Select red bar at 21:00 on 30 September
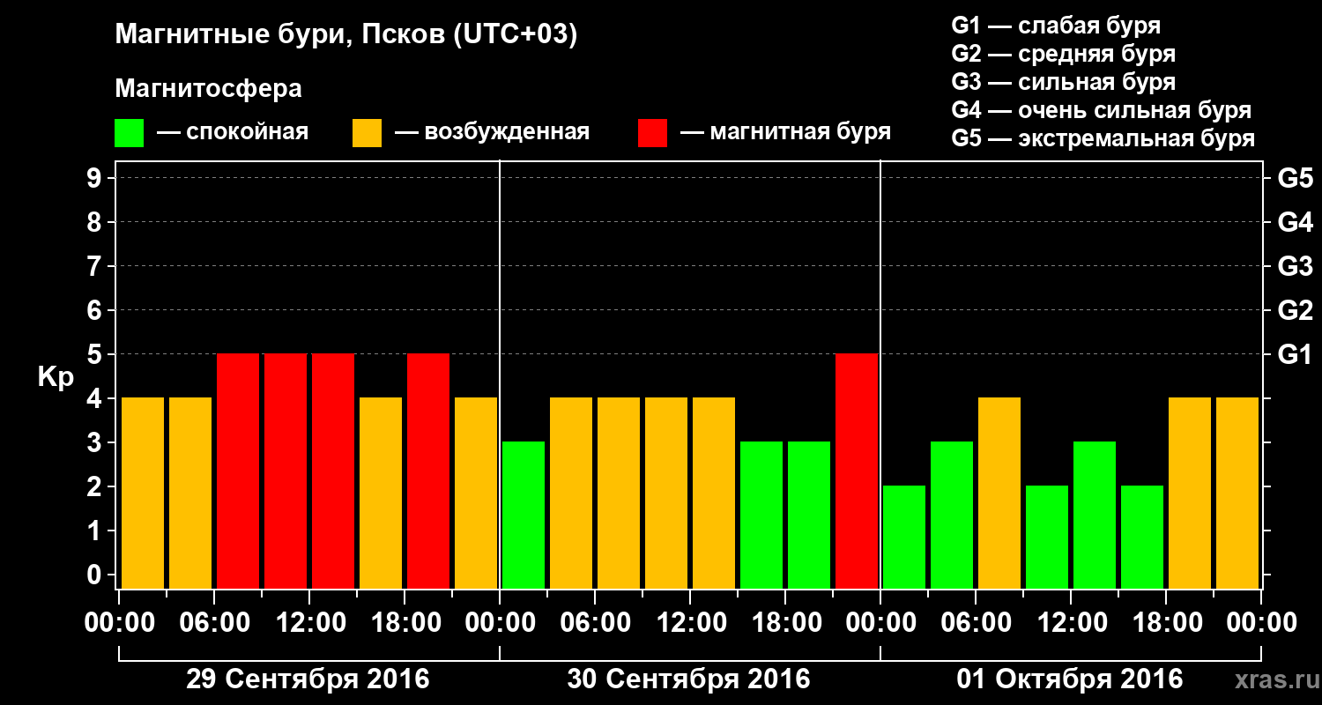This screenshot has height=705, width=1322. click(857, 471)
